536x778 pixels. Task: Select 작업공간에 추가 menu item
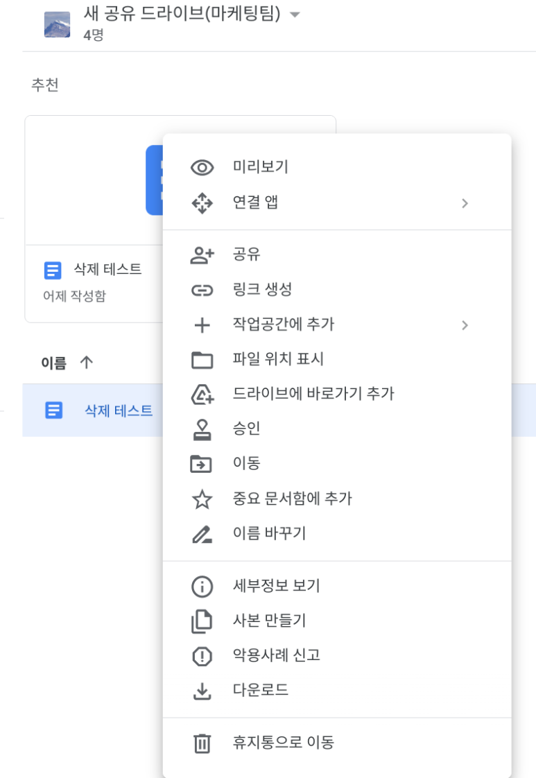point(337,325)
